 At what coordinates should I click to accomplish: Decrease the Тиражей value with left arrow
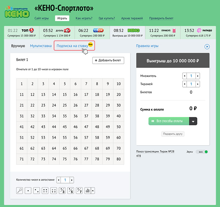(x=184, y=84)
